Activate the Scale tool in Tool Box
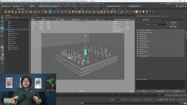Screen dimensions: 187x105 pos(2,35)
